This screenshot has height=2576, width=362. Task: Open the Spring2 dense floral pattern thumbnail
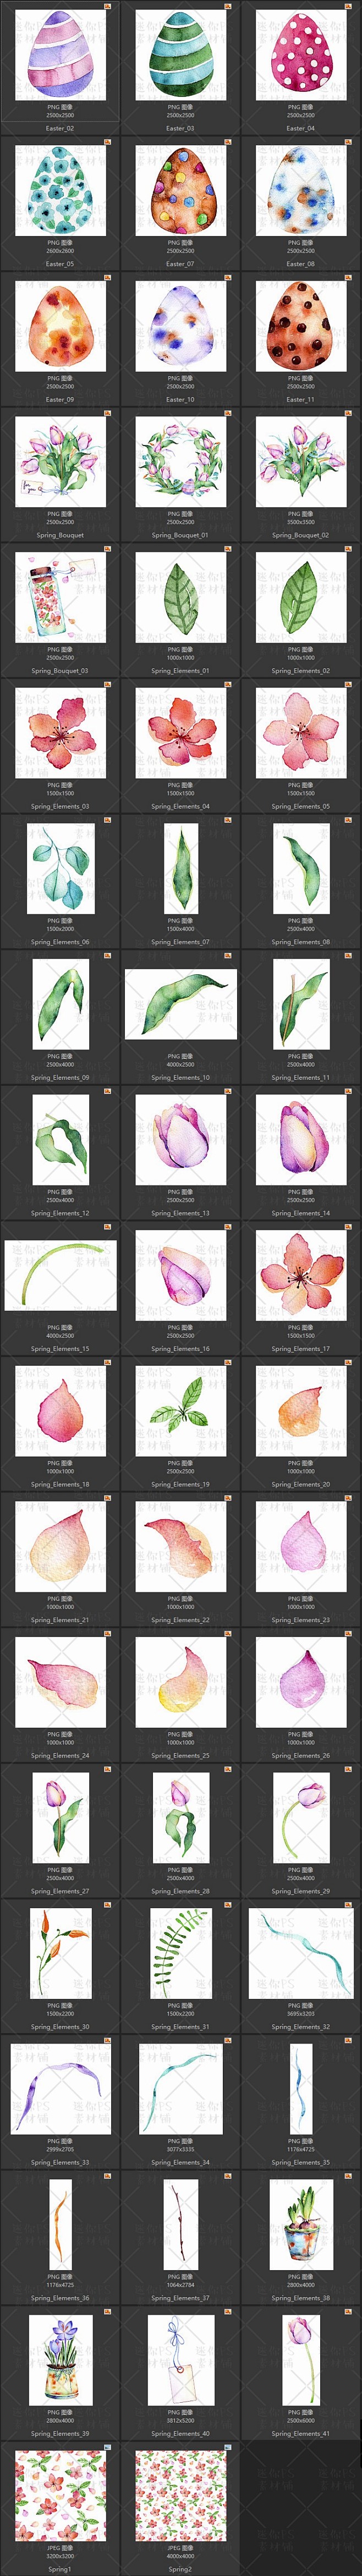[x=181, y=2496]
